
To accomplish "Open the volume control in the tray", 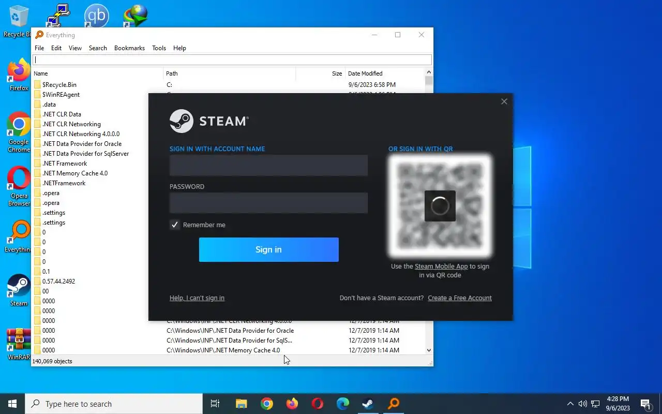I will click(583, 404).
